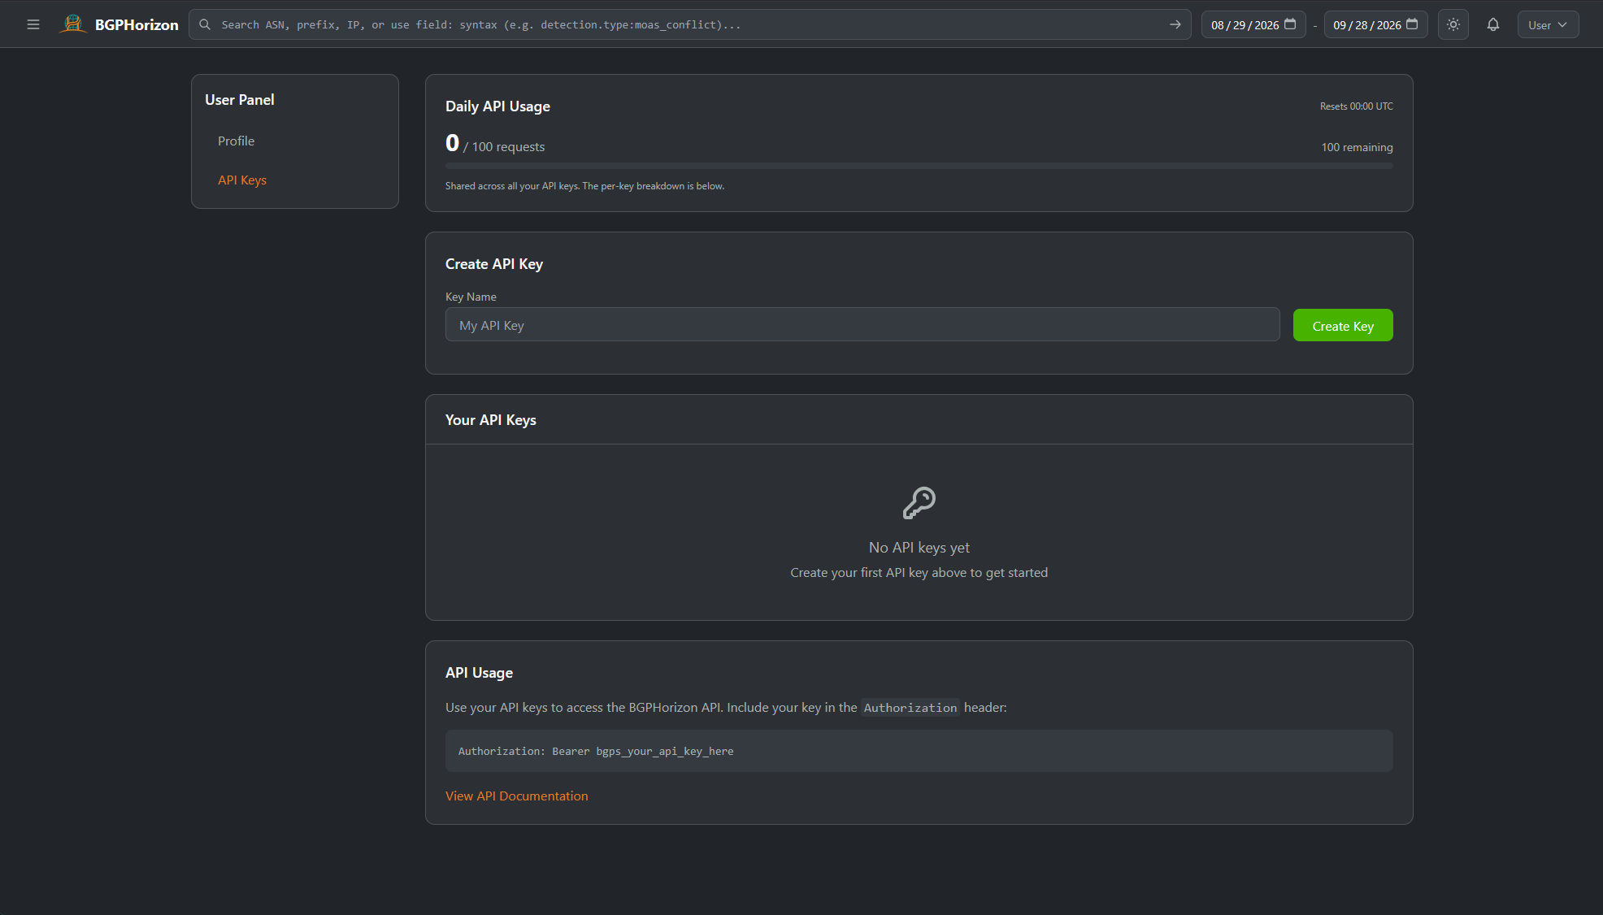1603x915 pixels.
Task: Click the key icon in empty state
Action: (x=919, y=503)
